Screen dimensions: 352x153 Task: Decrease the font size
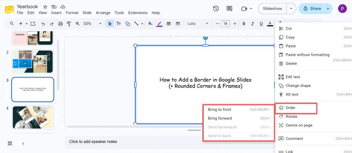[x=217, y=24]
